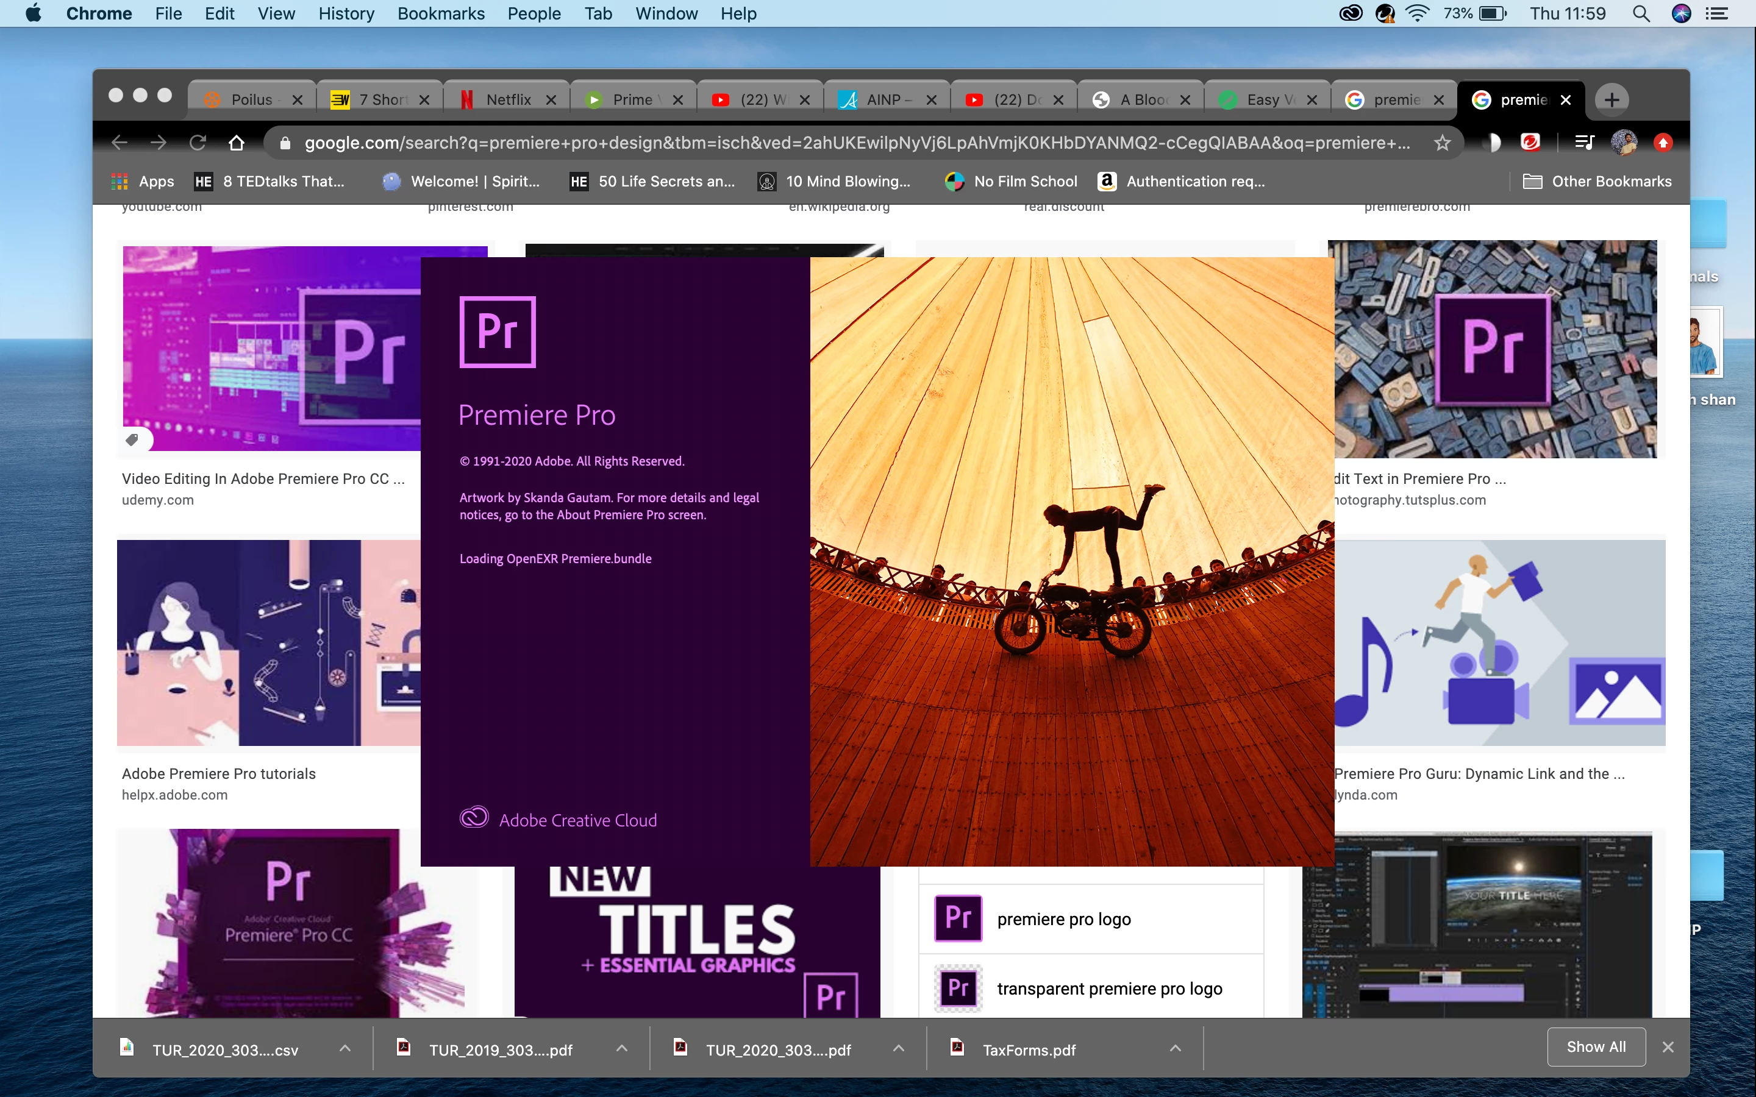Open the History menu
Screen dimensions: 1756x1097
[x=346, y=13]
